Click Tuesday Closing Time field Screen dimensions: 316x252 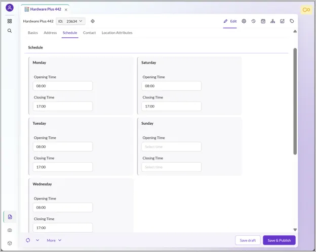[63, 167]
